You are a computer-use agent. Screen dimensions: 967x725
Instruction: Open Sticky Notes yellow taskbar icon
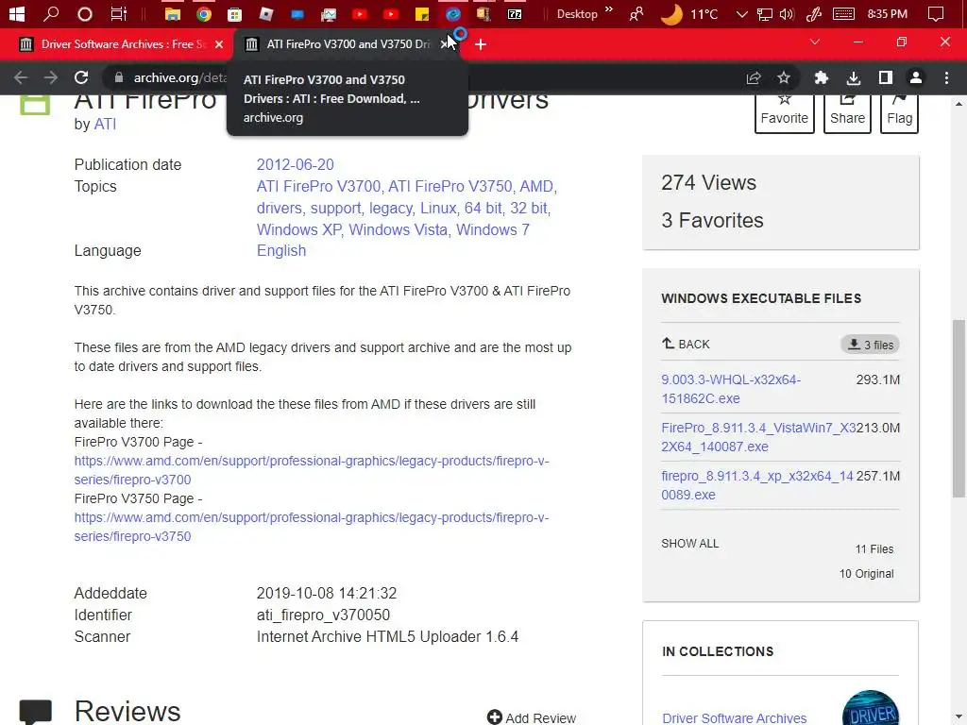pyautogui.click(x=422, y=13)
